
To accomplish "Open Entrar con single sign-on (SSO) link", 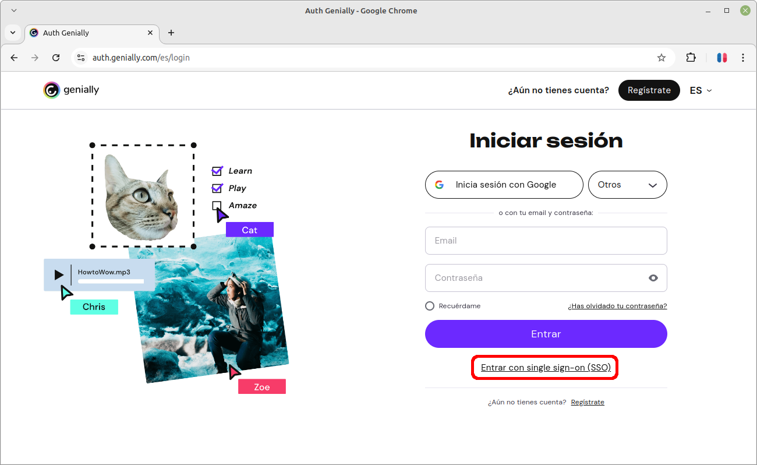I will click(546, 368).
